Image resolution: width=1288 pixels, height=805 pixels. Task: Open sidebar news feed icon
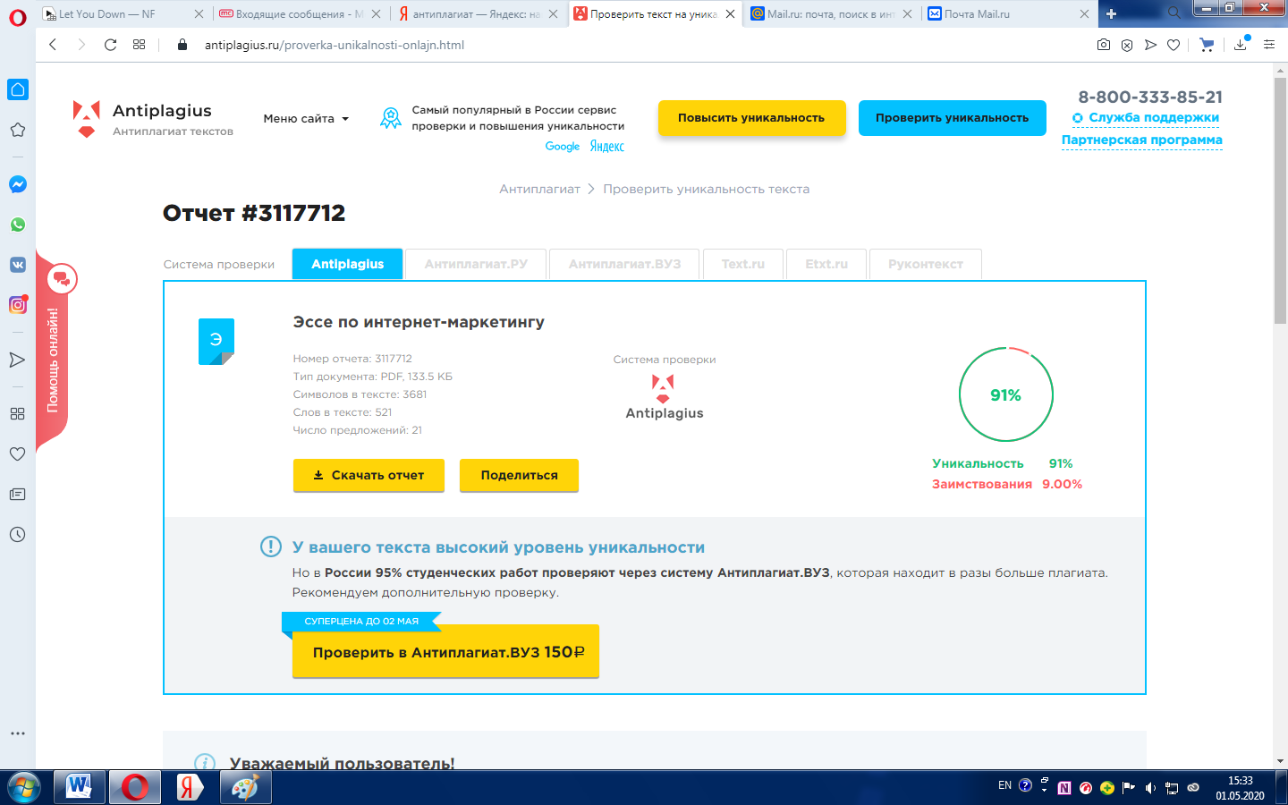point(17,494)
